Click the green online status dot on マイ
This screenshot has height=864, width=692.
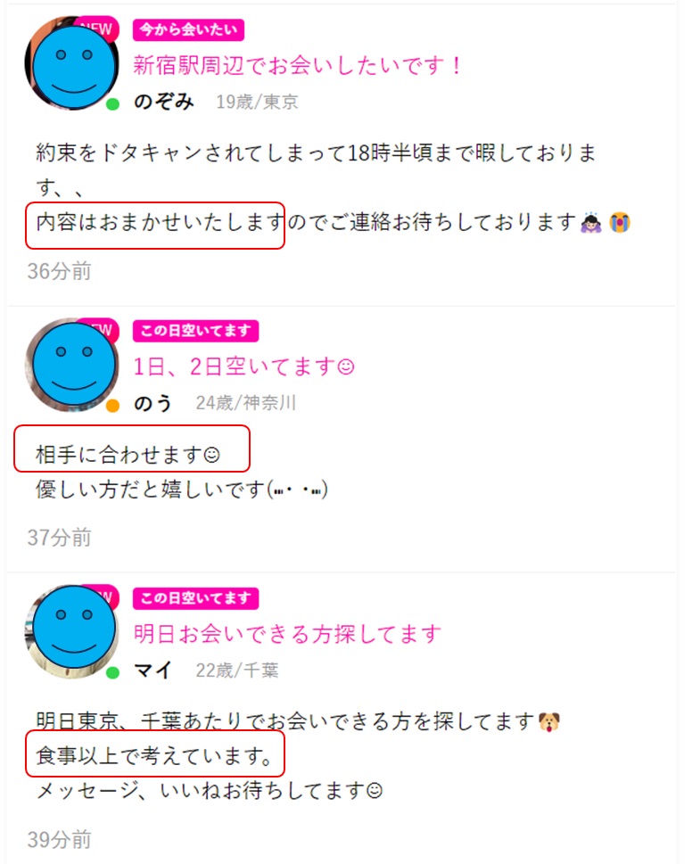113,672
